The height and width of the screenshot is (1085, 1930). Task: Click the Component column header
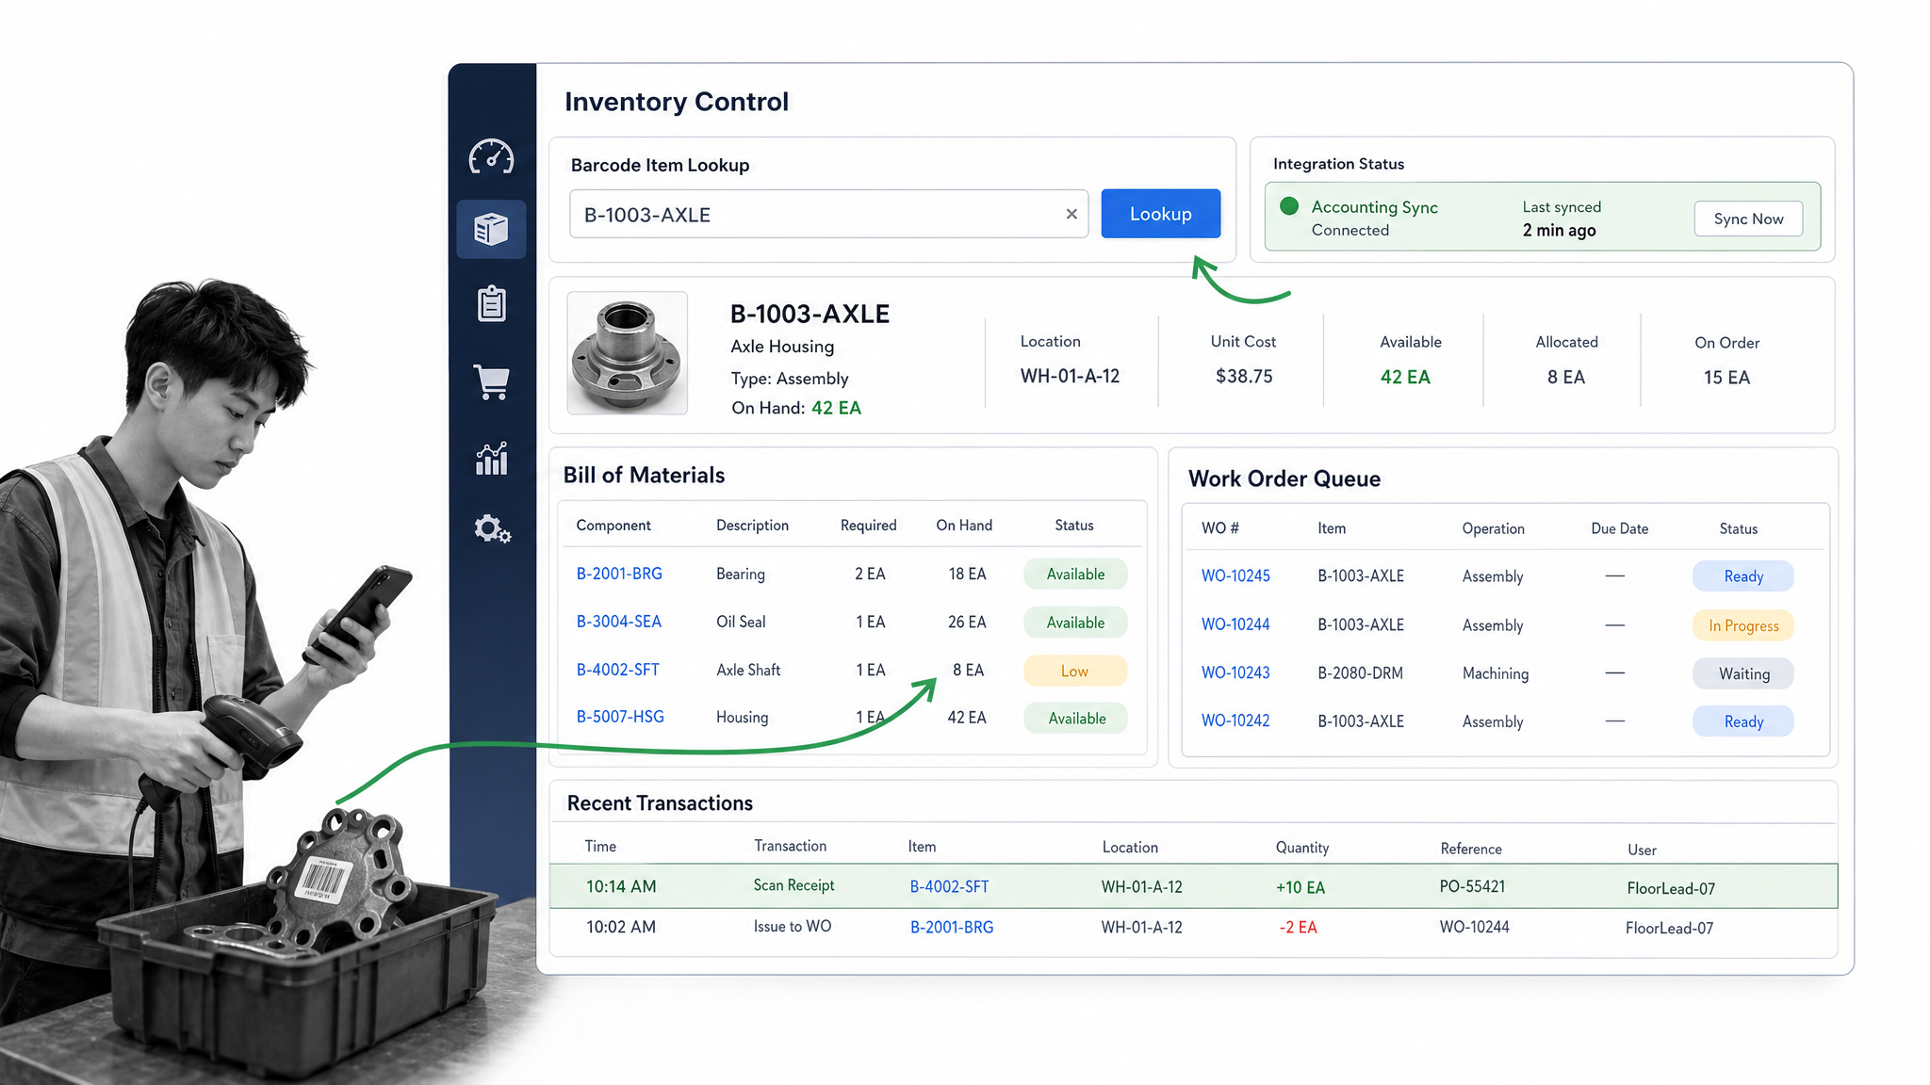[x=613, y=526]
